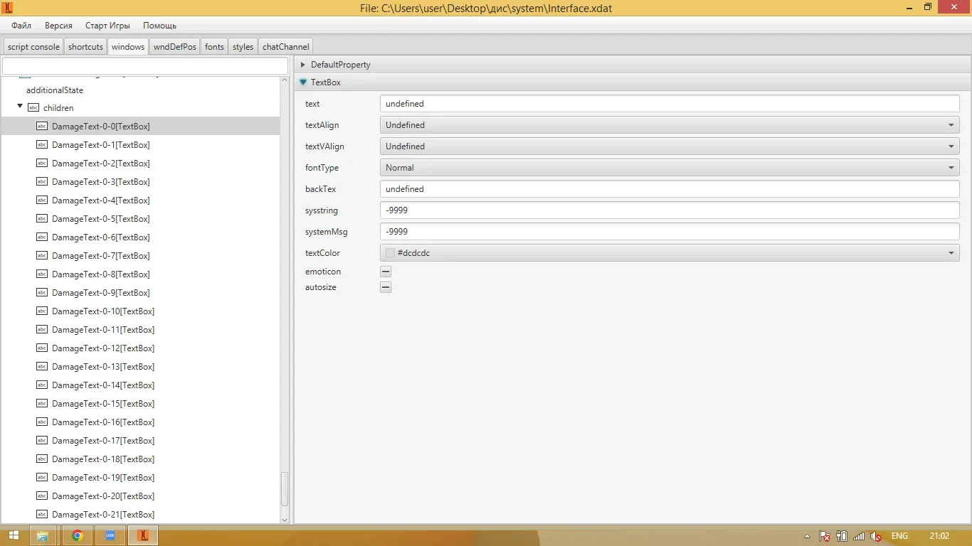Viewport: 972px width, 546px height.
Task: Toggle the emoticon checkbox
Action: tap(386, 272)
